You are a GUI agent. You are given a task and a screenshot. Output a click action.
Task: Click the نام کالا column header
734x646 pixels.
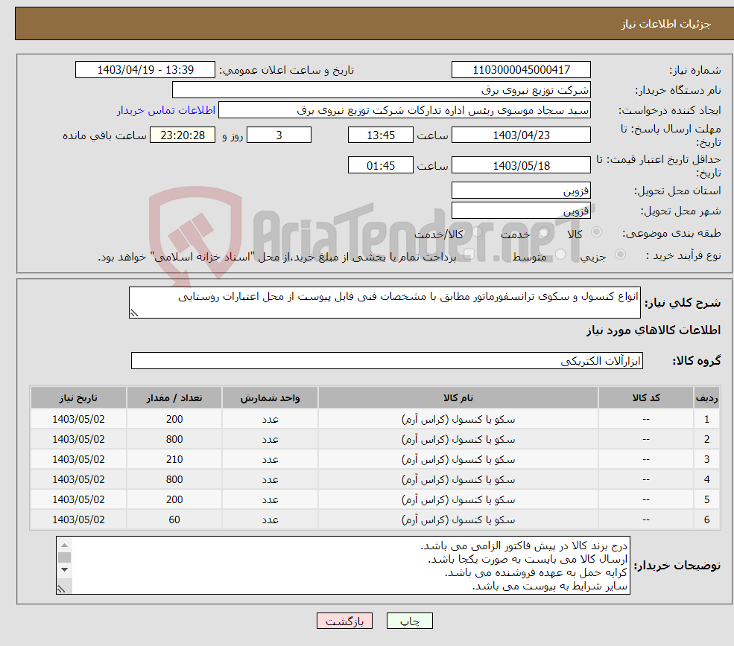[x=458, y=397]
